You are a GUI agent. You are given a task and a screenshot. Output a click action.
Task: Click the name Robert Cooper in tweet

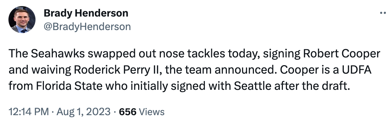(x=342, y=54)
